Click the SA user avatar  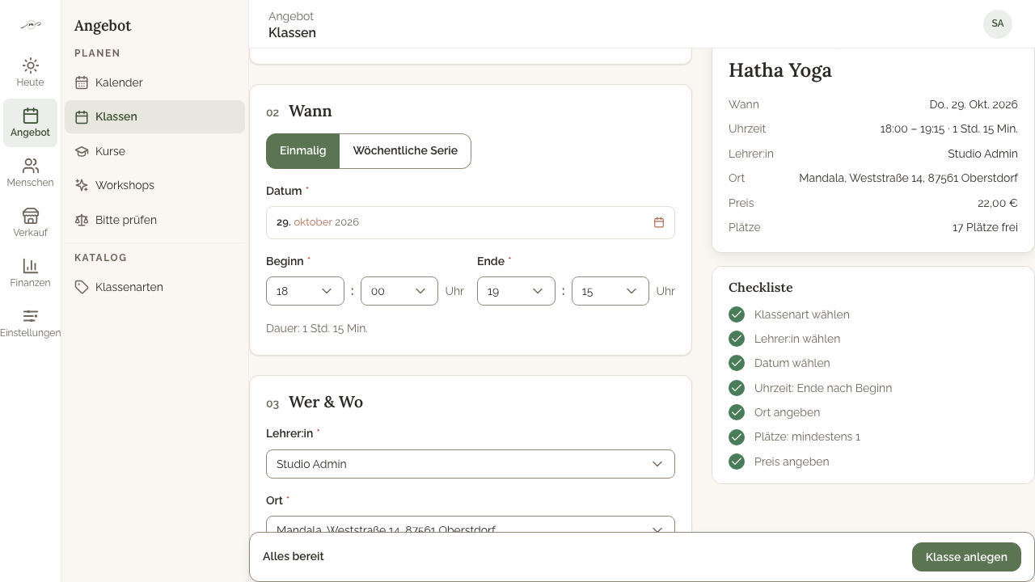click(998, 23)
